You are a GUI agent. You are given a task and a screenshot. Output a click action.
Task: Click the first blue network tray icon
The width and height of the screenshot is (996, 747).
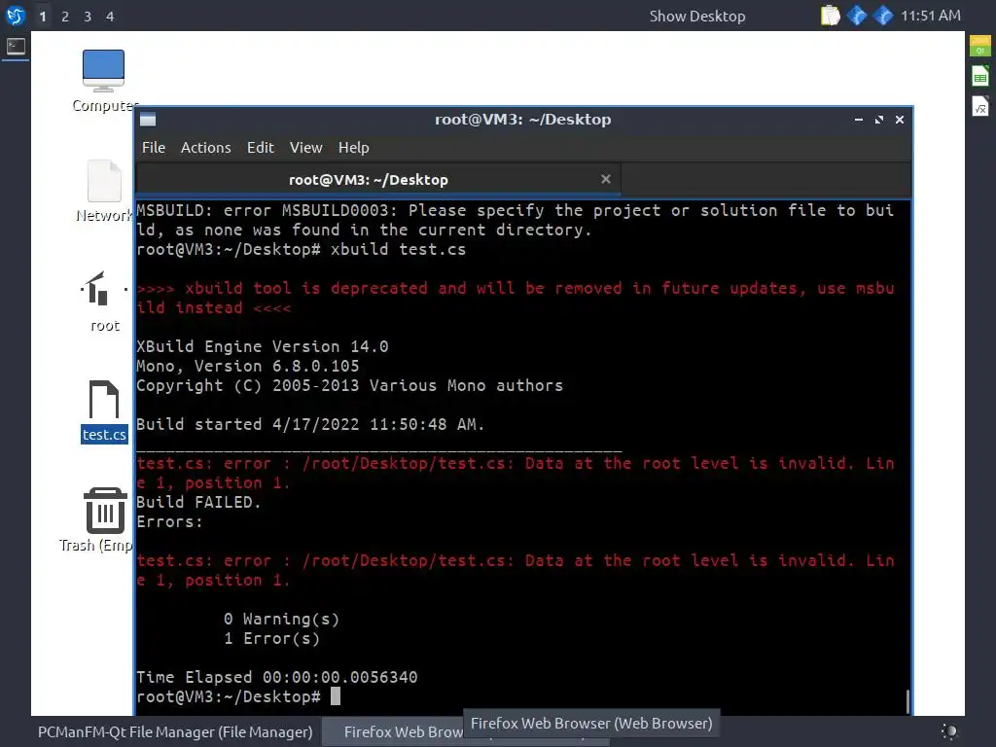coord(857,16)
